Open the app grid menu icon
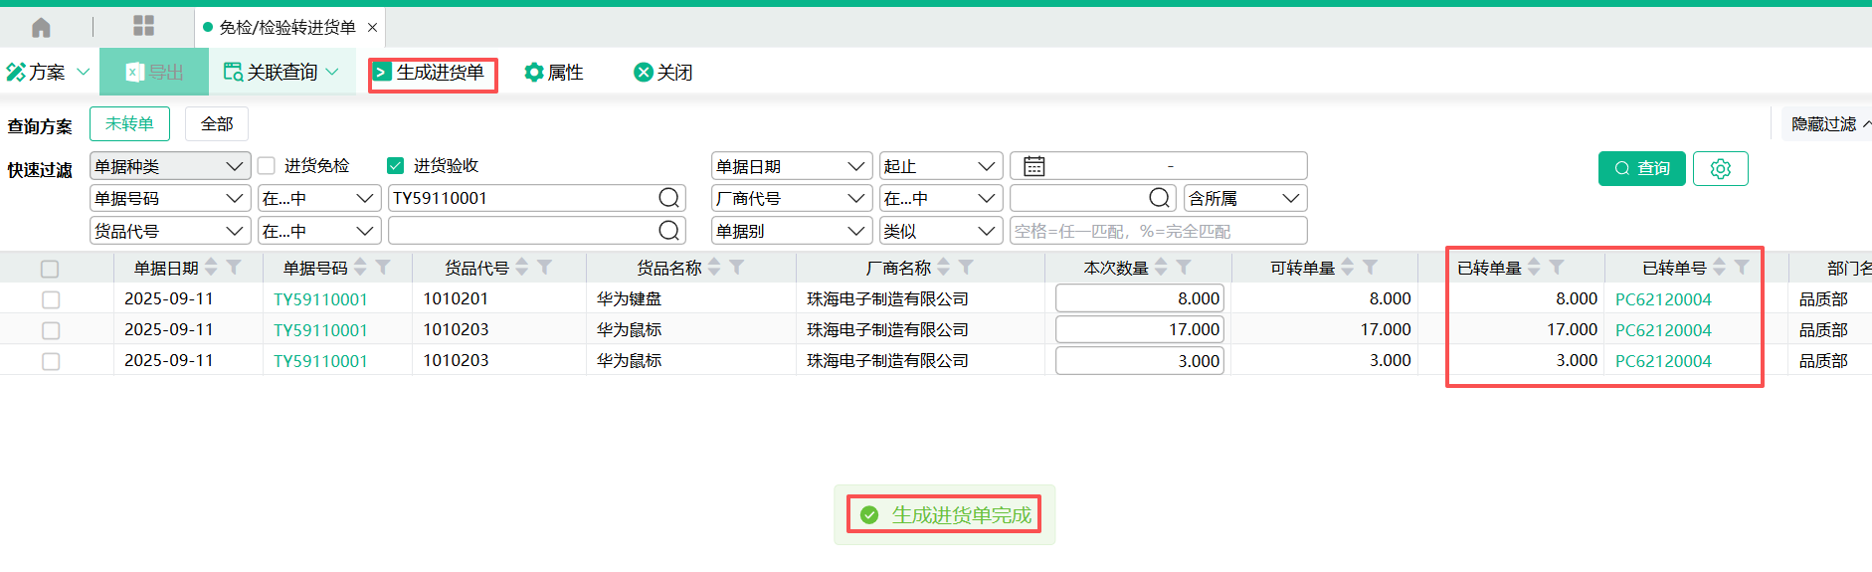Screen dimensions: 1872x572 [x=144, y=27]
